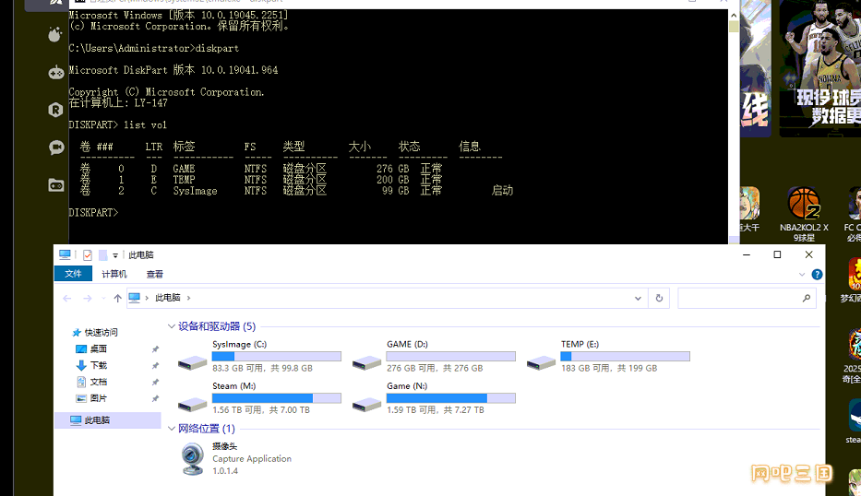Expand the ribbon using the chevron
861x496 pixels.
point(801,274)
